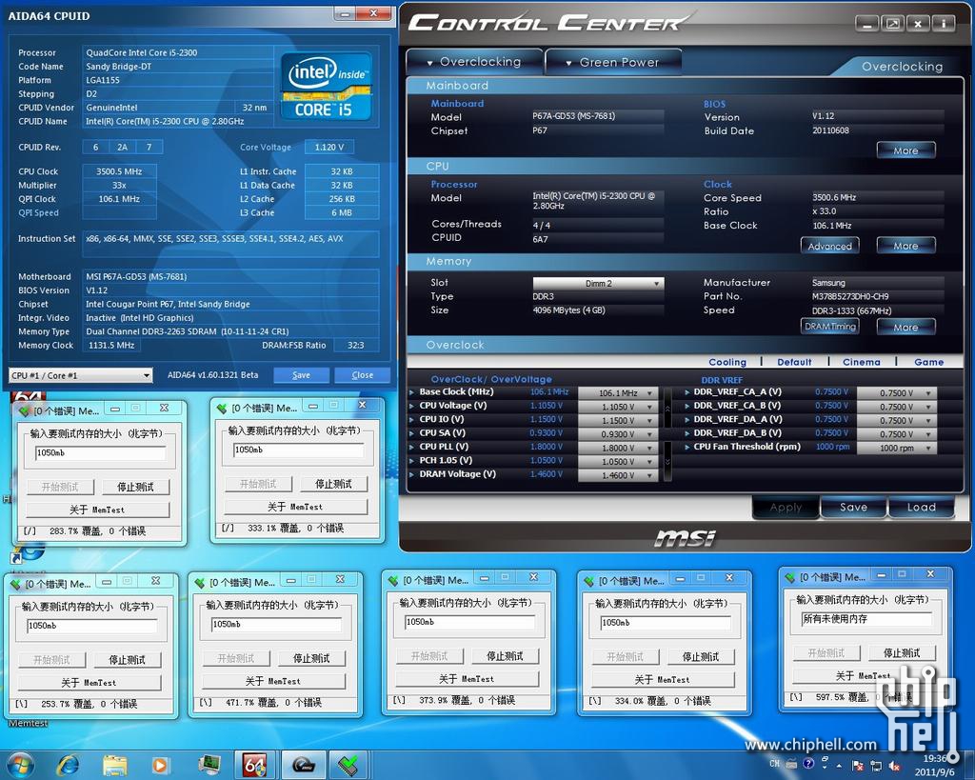Click the 所有未使用内存 memory size field
Screen dimensions: 975x780
pos(866,619)
